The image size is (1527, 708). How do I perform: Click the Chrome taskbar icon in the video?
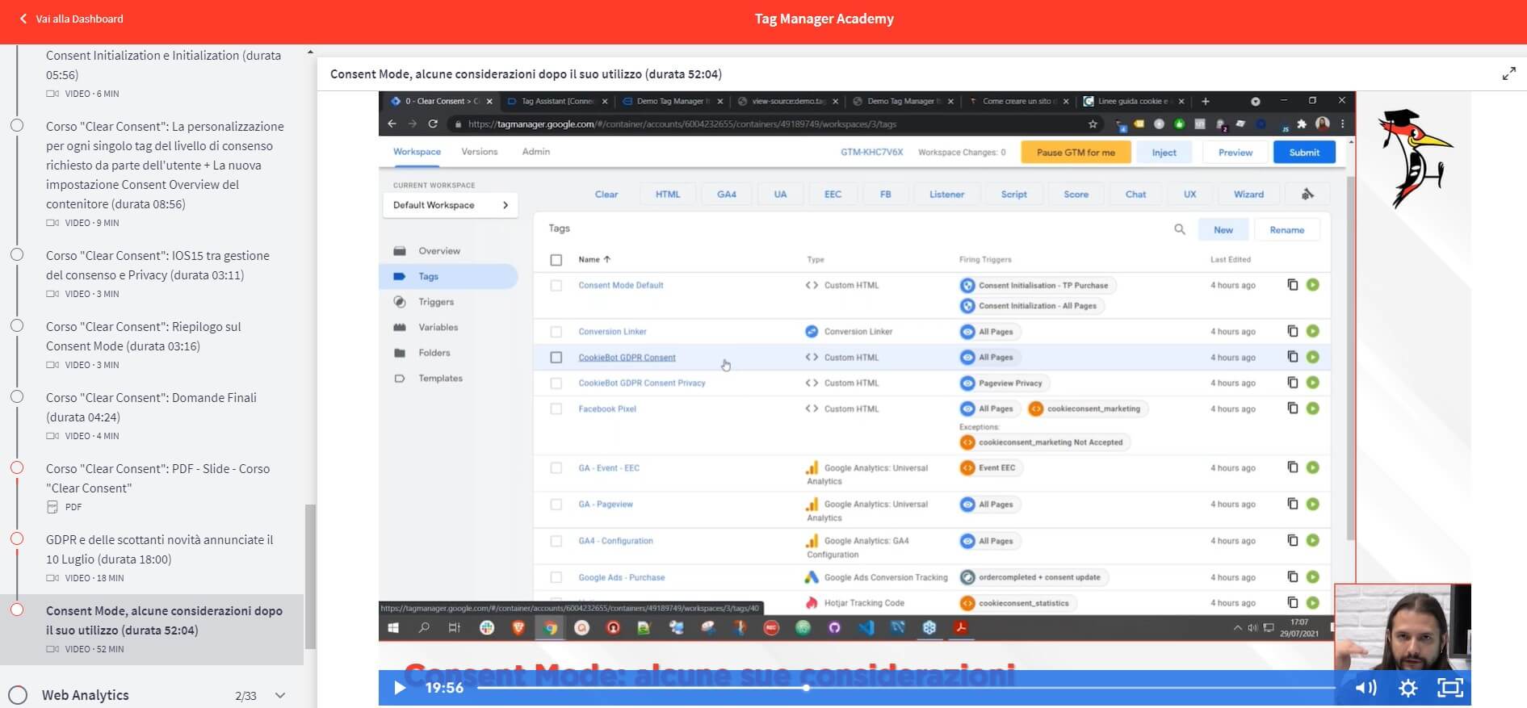pyautogui.click(x=550, y=627)
